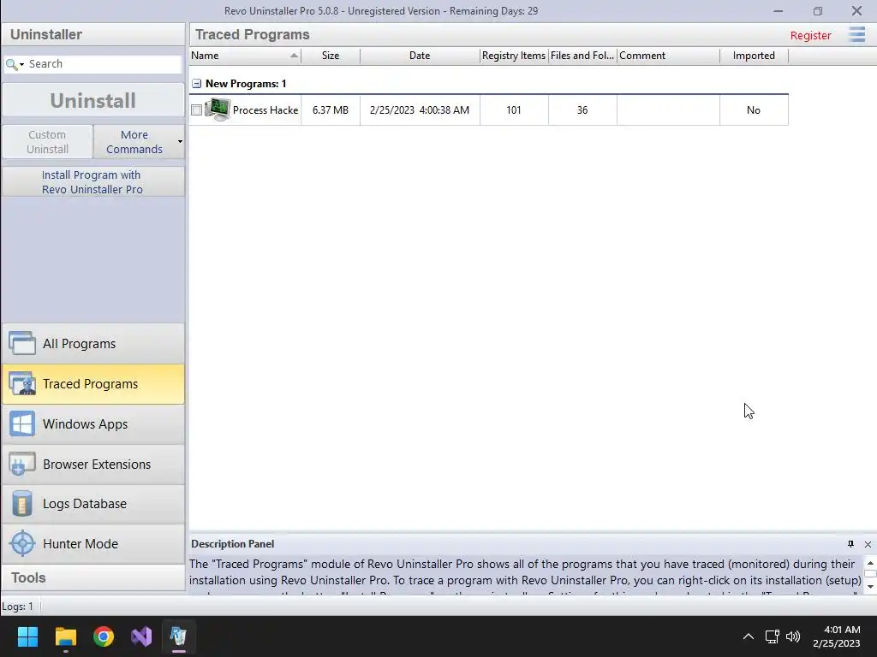This screenshot has height=657, width=877.
Task: Click the Process Hacker program icon
Action: point(218,109)
